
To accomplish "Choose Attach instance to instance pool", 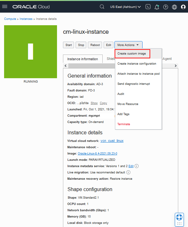I will tap(138, 74).
